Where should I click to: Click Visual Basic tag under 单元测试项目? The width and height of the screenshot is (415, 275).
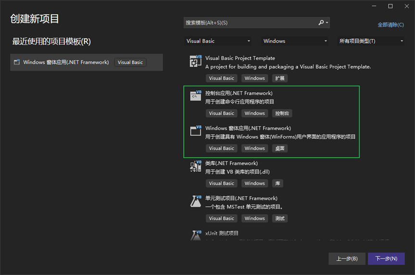click(222, 218)
